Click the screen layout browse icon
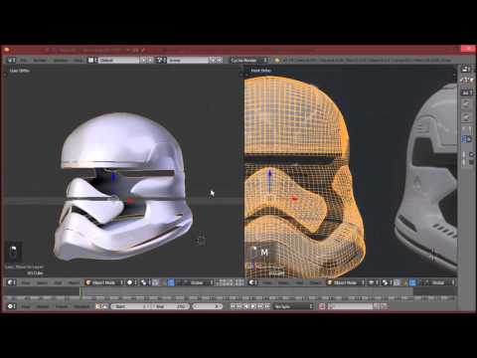The width and height of the screenshot is (477, 358). pyautogui.click(x=92, y=60)
